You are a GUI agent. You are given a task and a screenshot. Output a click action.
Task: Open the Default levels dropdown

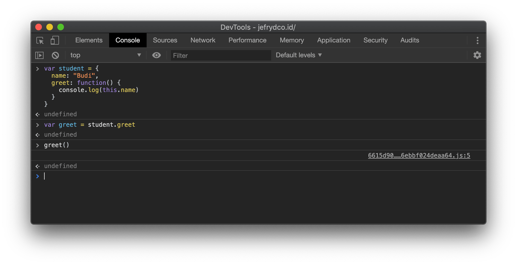coord(299,55)
